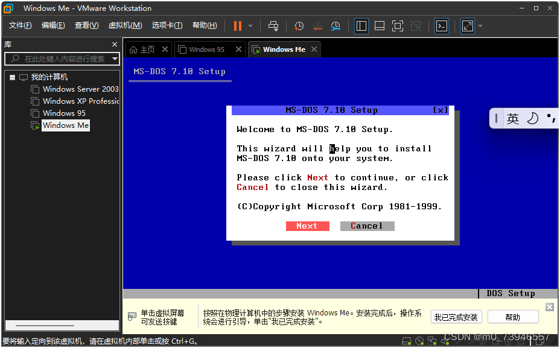Close the Windows 95 tab
The image size is (560, 348).
click(238, 49)
